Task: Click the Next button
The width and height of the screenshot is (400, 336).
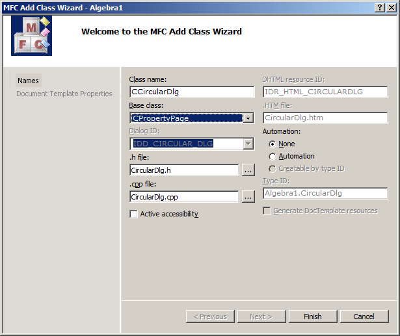Action: [x=261, y=317]
